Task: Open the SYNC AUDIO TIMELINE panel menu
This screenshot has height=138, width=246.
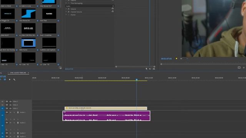Action: coord(28,73)
